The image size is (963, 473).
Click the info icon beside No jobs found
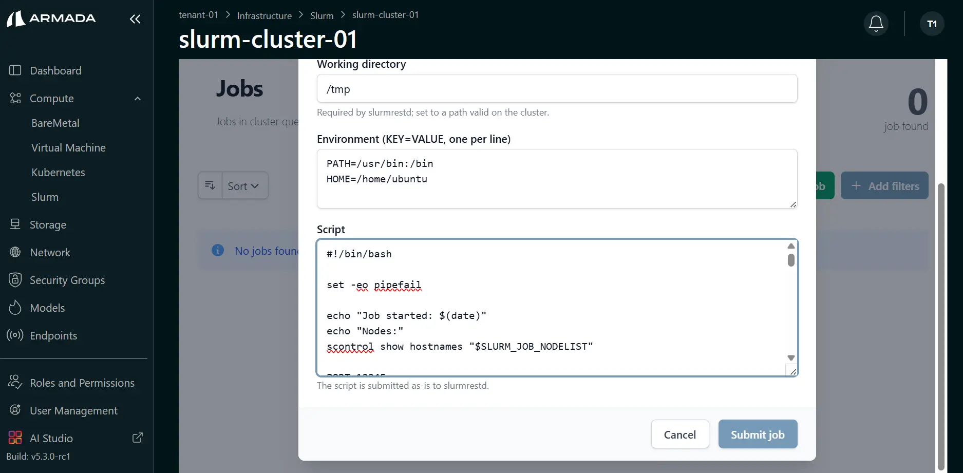coord(218,250)
